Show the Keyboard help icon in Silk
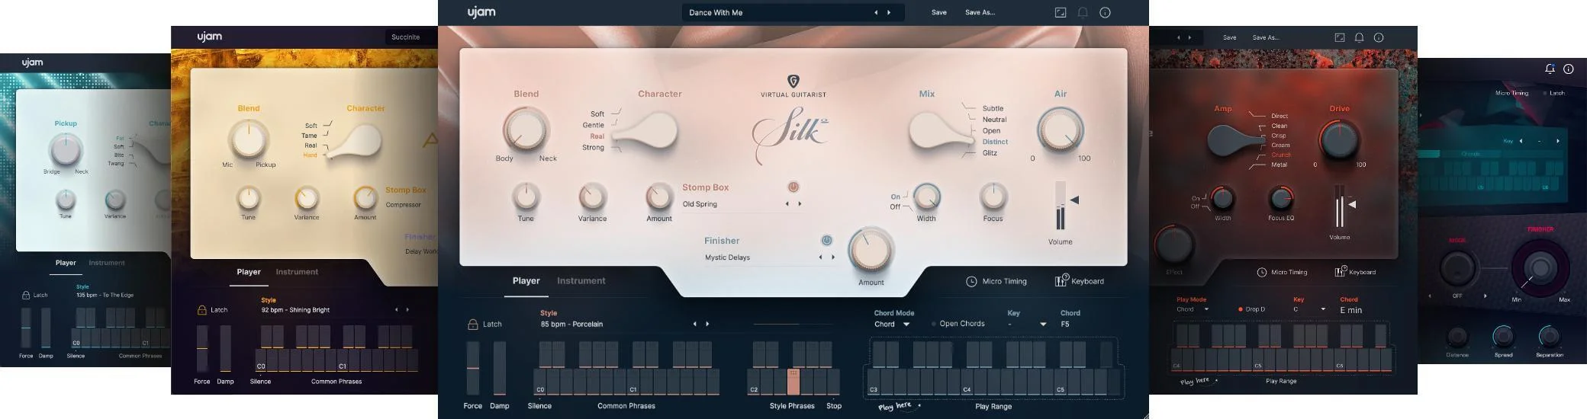The height and width of the screenshot is (419, 1587). coord(1061,280)
